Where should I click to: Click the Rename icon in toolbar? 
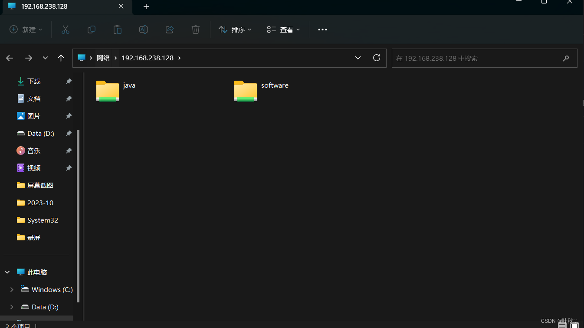144,30
